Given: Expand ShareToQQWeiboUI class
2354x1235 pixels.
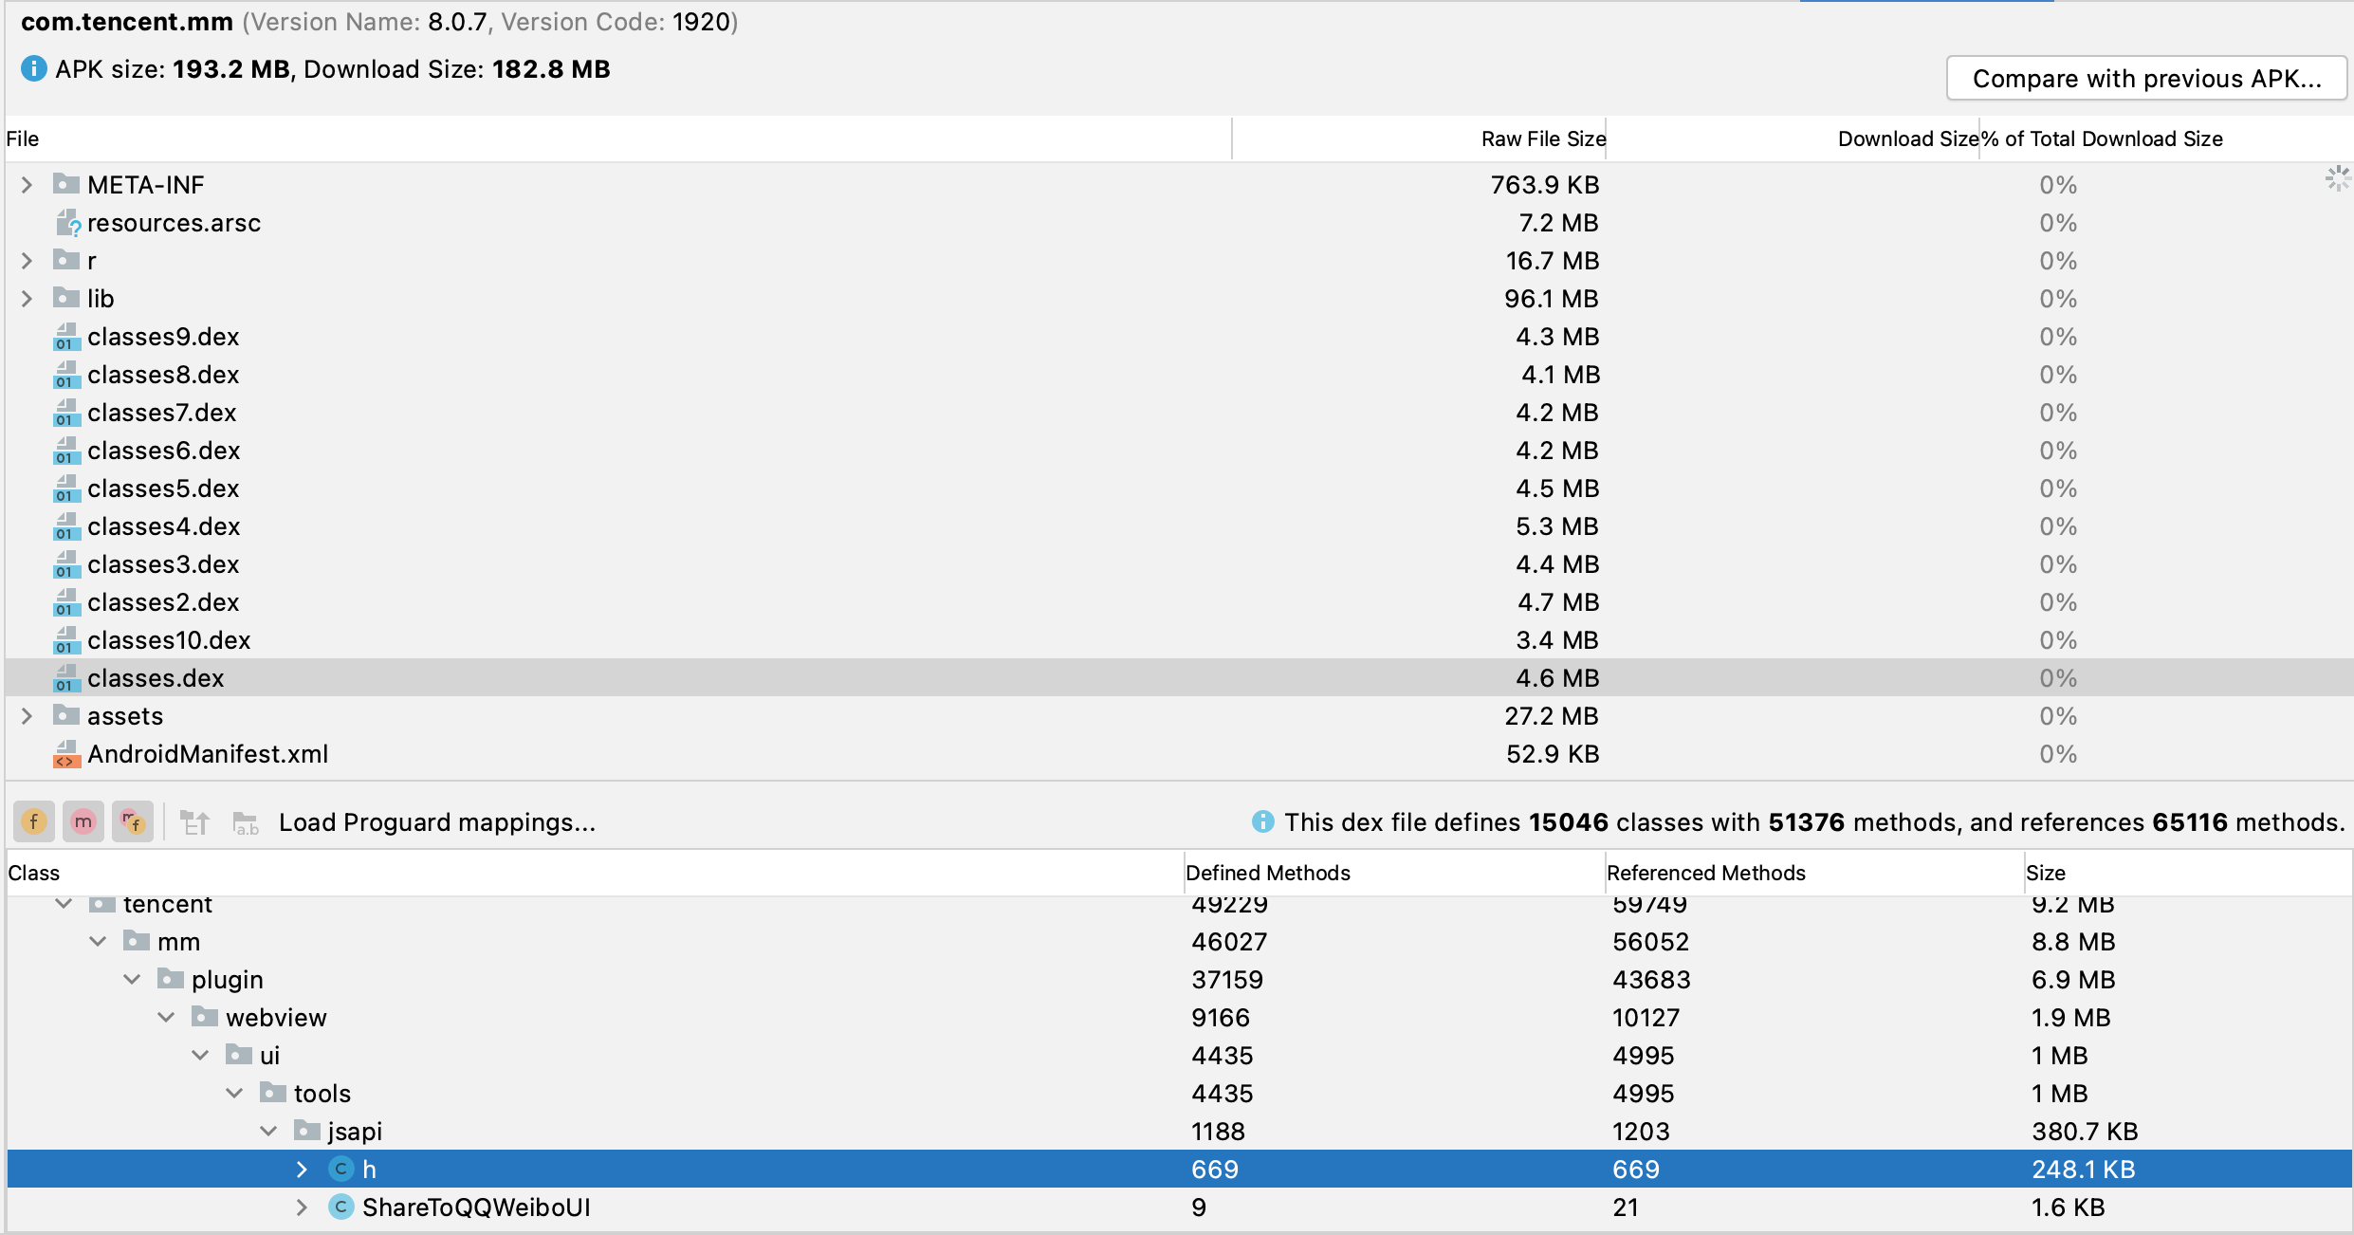Looking at the screenshot, I should (x=302, y=1207).
